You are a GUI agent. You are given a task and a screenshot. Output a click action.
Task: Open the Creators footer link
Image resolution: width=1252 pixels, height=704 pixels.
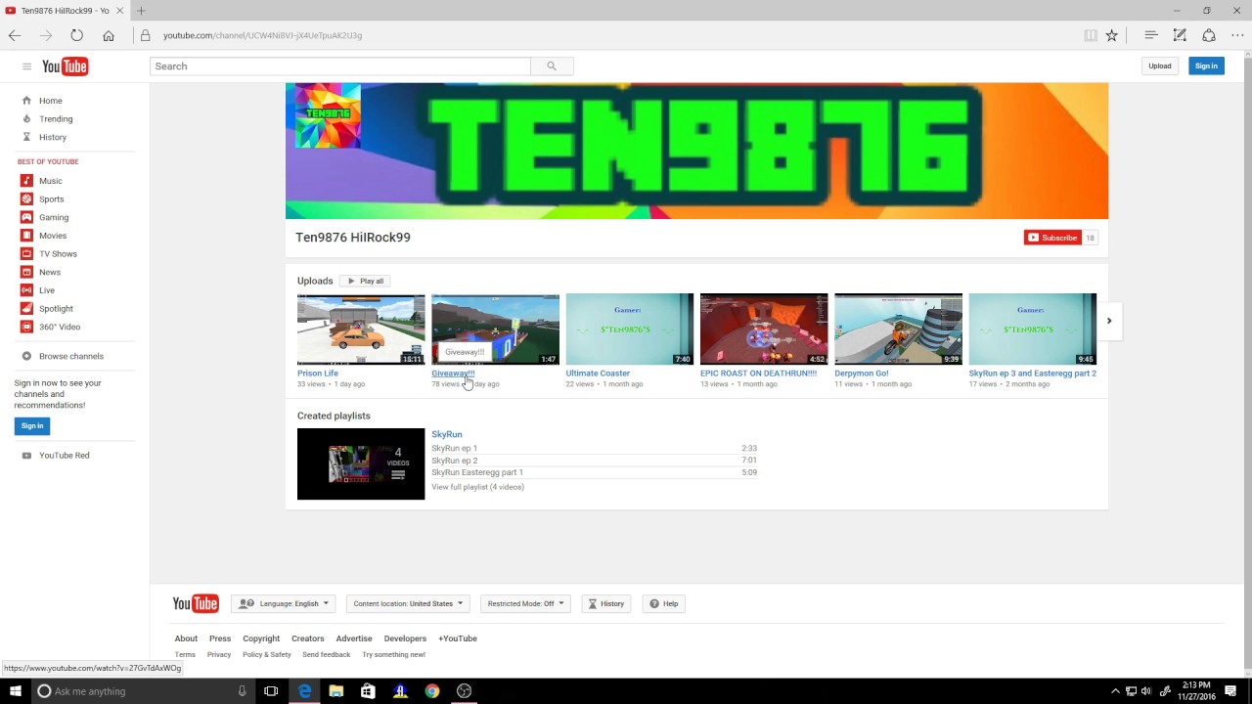click(x=307, y=638)
